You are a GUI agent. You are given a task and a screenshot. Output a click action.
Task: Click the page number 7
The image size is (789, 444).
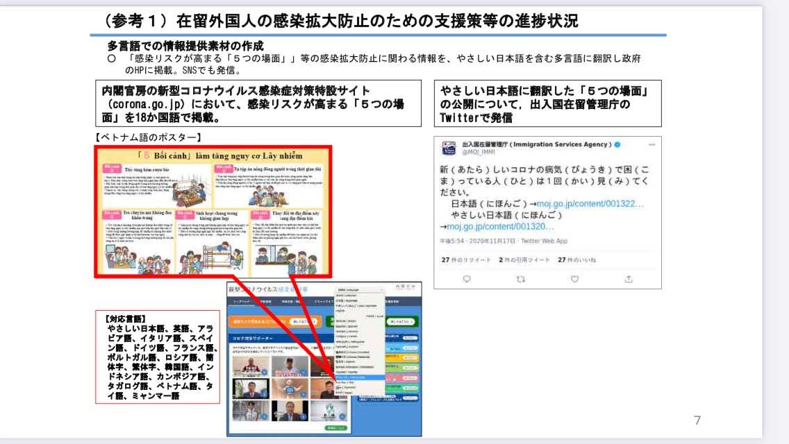697,420
